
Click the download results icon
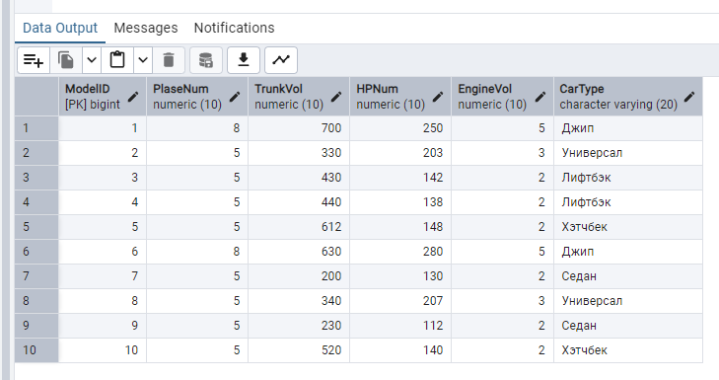(x=244, y=60)
